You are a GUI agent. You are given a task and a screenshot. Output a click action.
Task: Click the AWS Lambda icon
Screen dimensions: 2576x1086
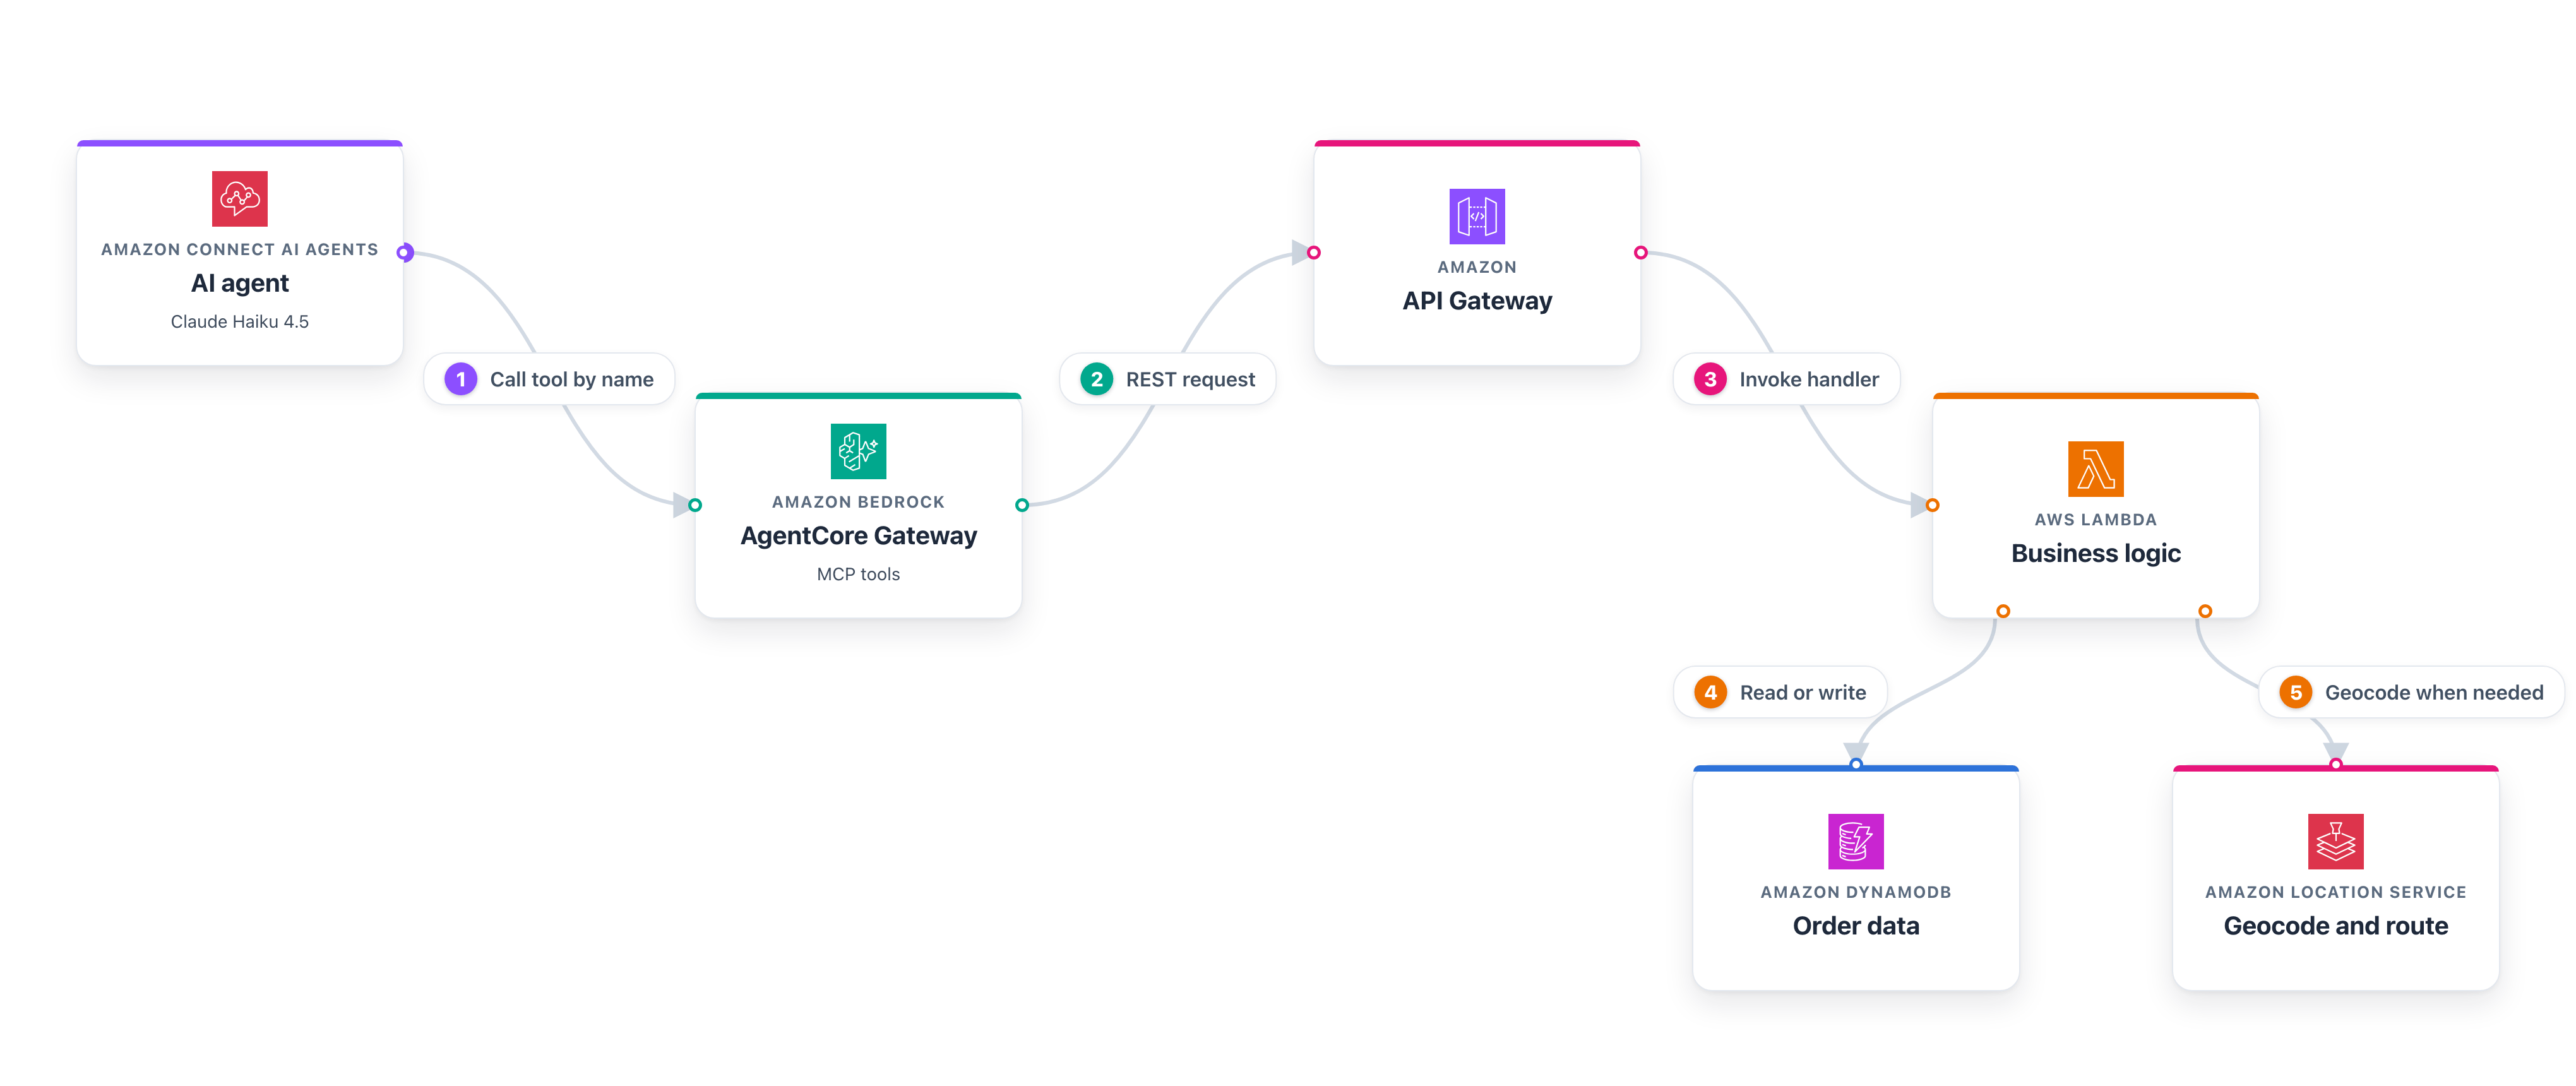tap(2096, 469)
